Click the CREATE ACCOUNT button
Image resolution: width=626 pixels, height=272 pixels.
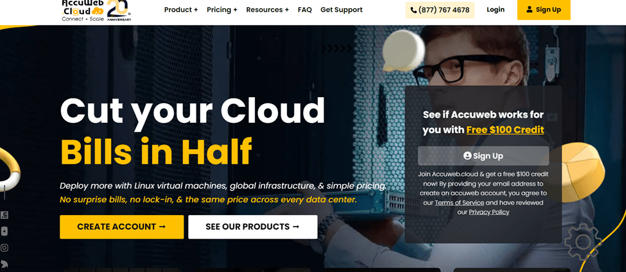click(122, 227)
